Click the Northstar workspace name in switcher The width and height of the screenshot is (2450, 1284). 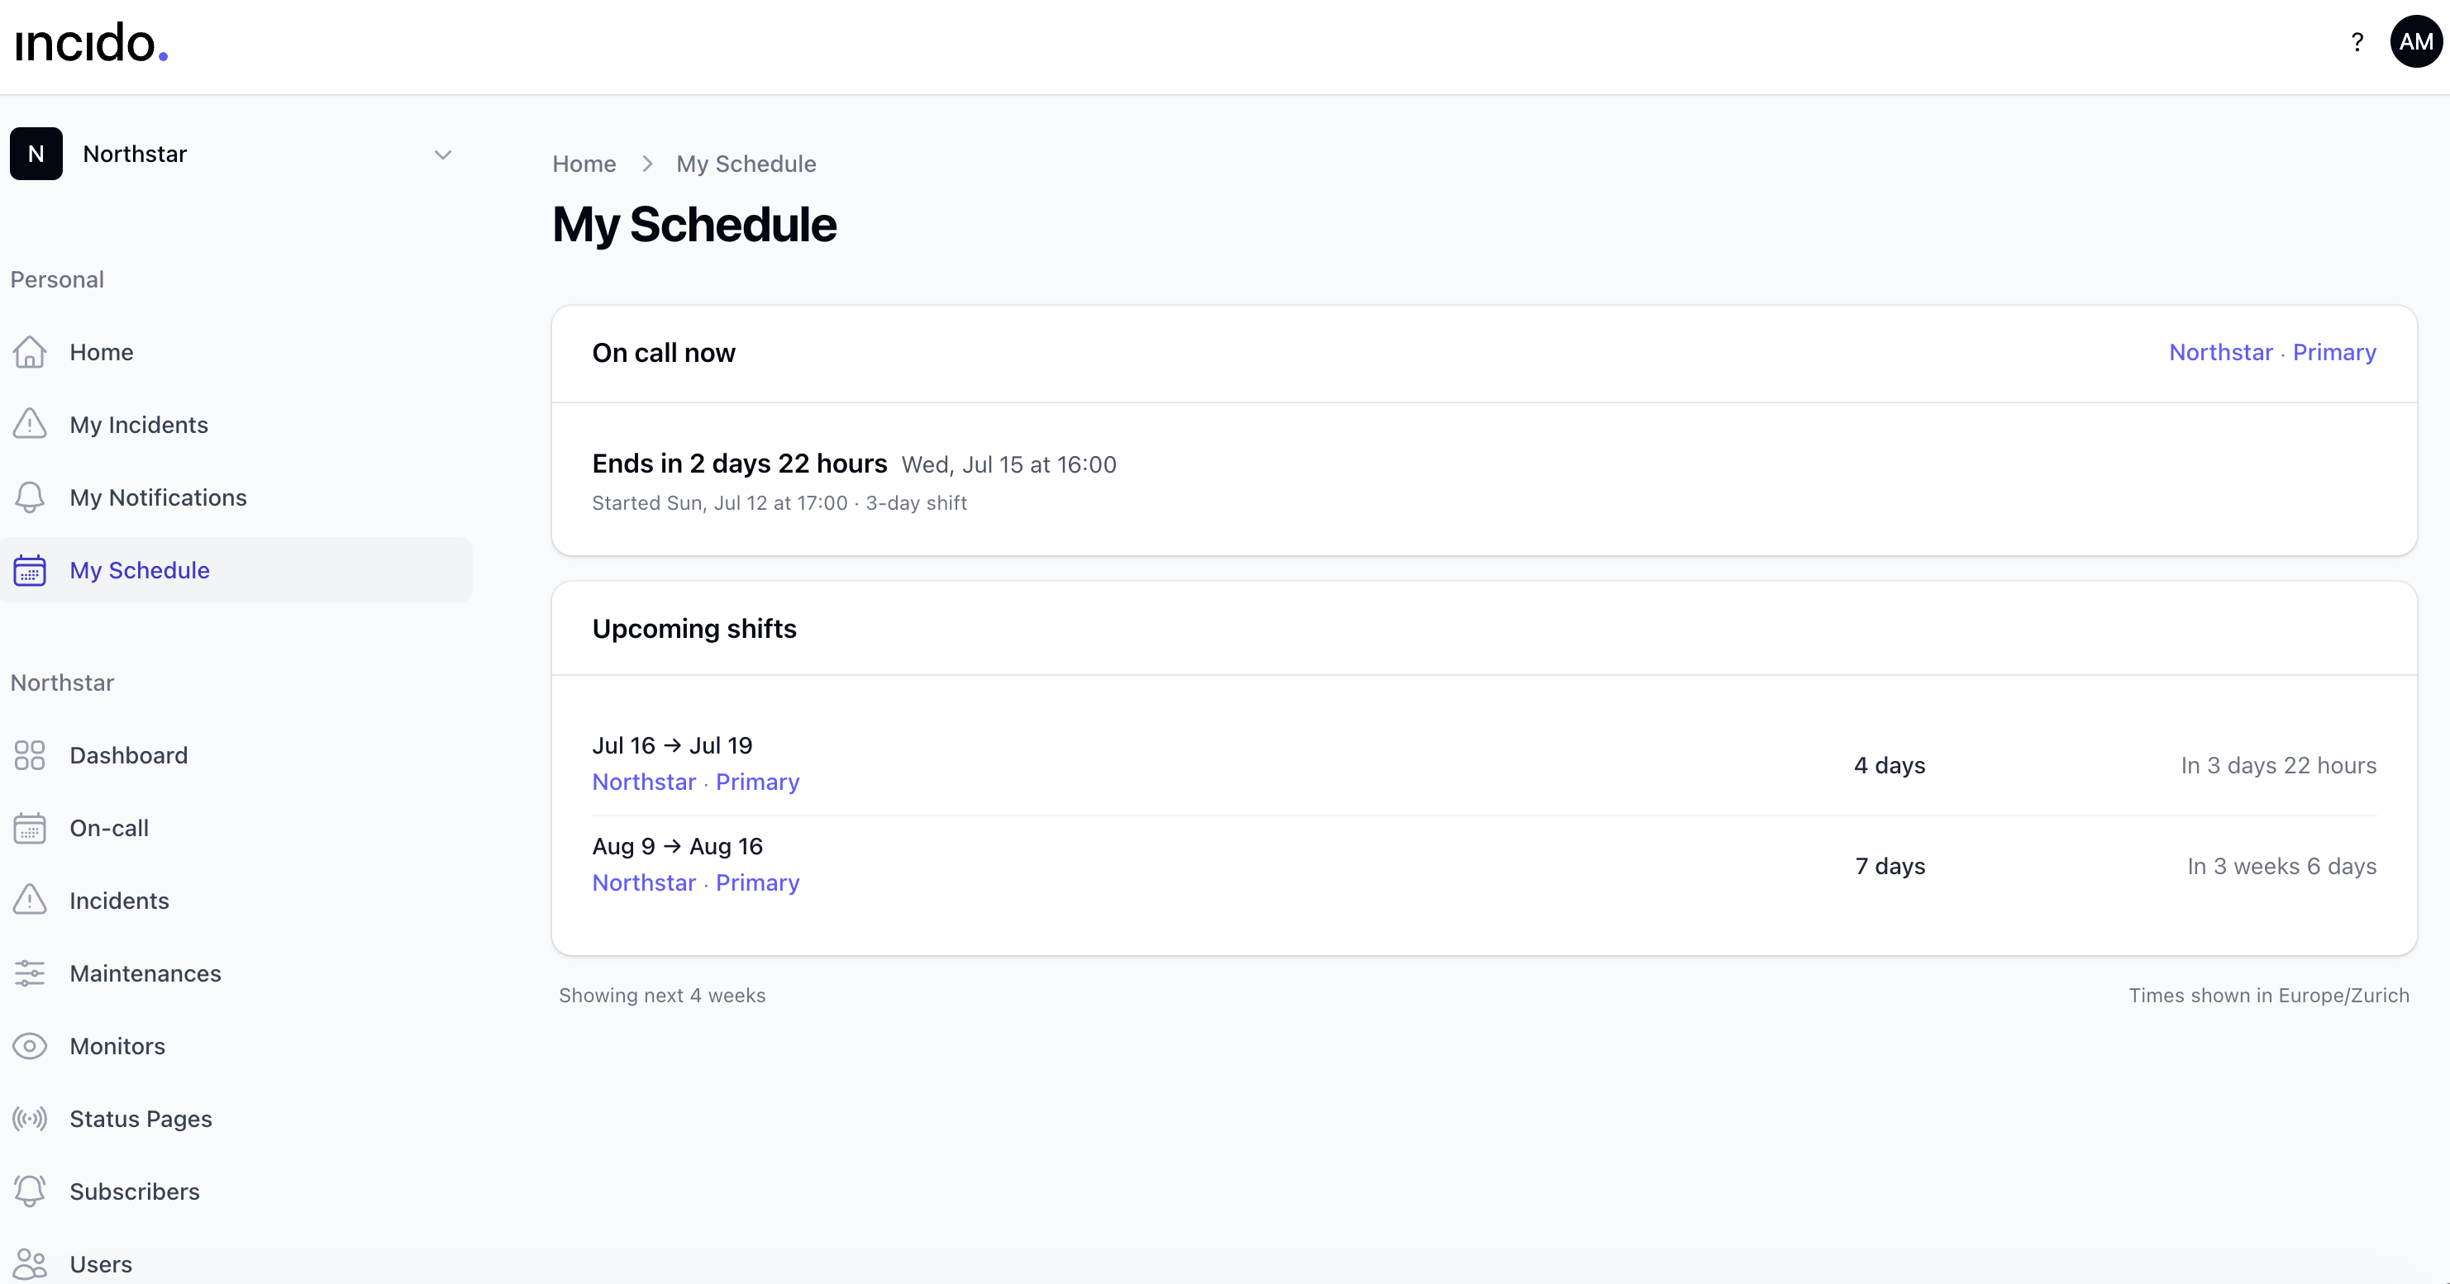pos(135,154)
